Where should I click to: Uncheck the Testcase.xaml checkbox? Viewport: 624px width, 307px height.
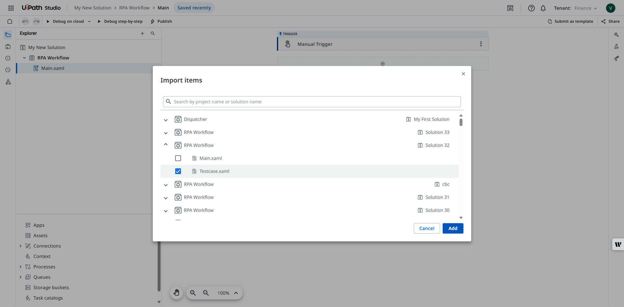tap(178, 171)
